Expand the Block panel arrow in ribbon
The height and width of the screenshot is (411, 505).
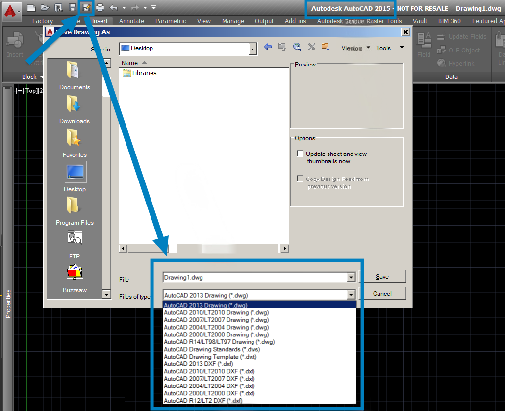pos(42,77)
